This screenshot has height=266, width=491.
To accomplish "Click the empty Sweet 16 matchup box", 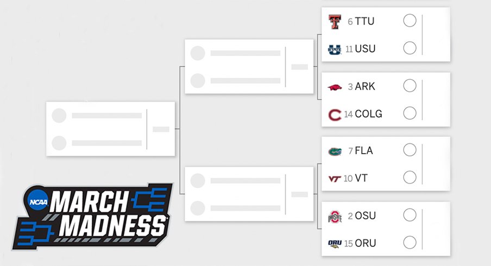I will tap(111, 129).
